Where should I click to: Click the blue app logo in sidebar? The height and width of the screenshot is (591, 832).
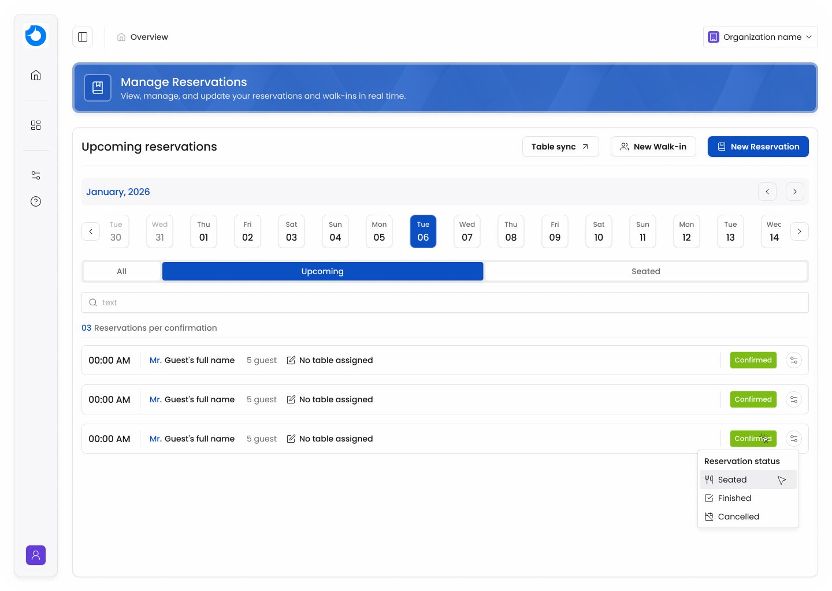coord(36,36)
